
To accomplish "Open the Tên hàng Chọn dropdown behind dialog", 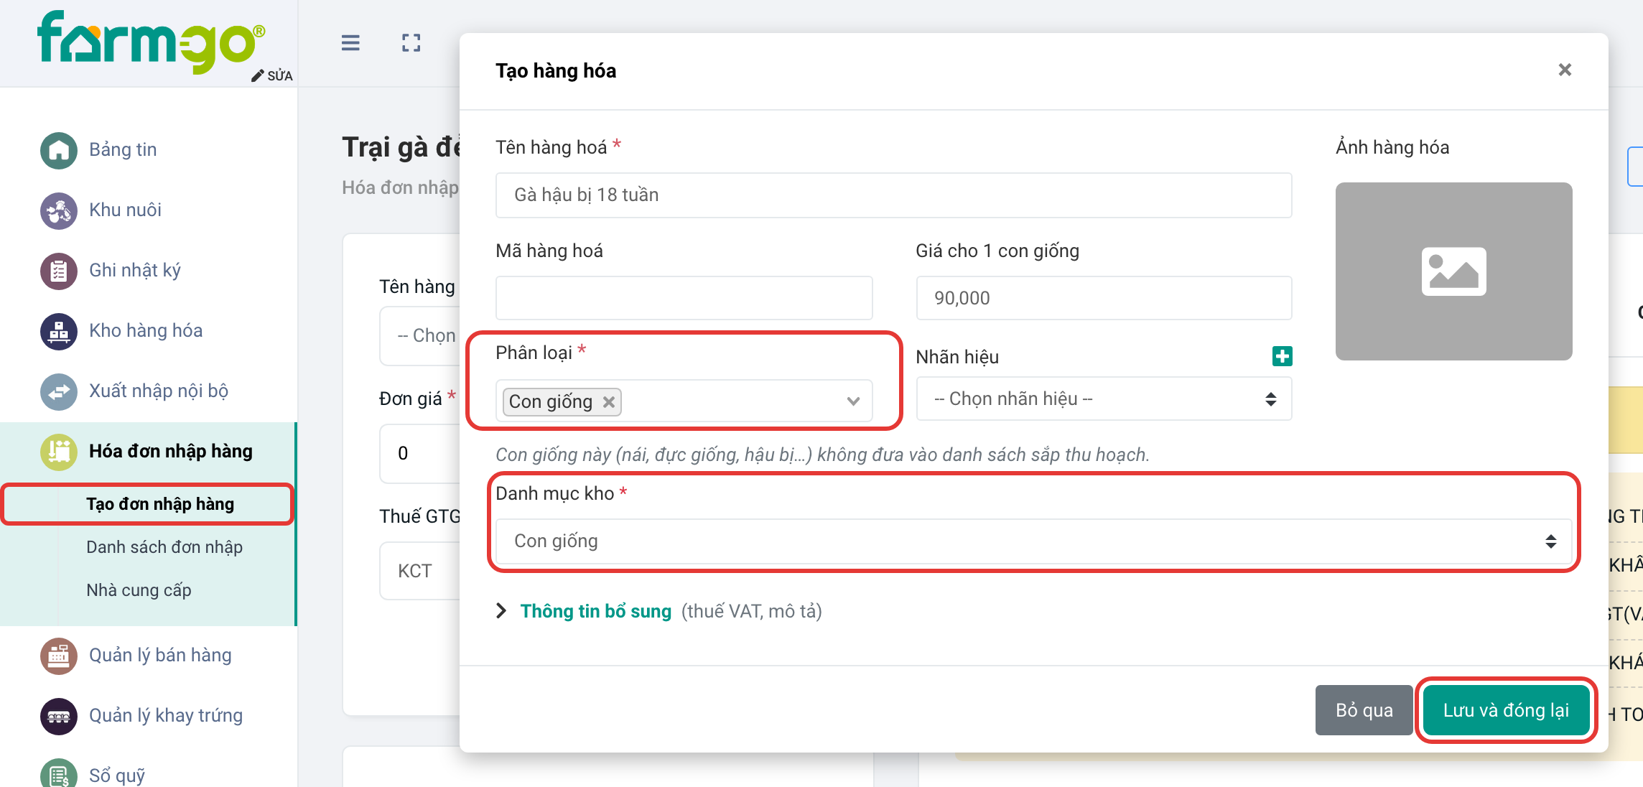I will click(x=421, y=335).
